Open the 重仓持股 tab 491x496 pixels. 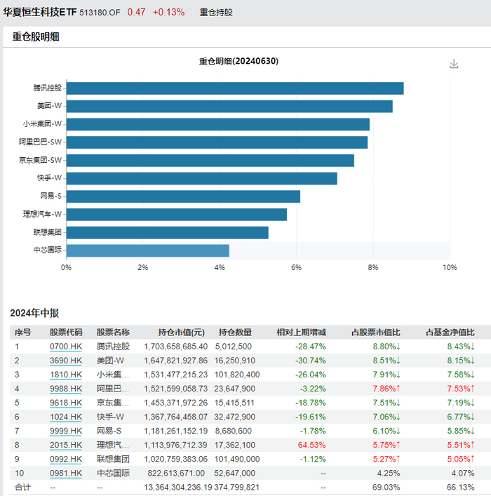pyautogui.click(x=216, y=13)
